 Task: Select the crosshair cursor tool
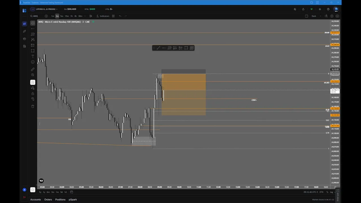pos(33,23)
